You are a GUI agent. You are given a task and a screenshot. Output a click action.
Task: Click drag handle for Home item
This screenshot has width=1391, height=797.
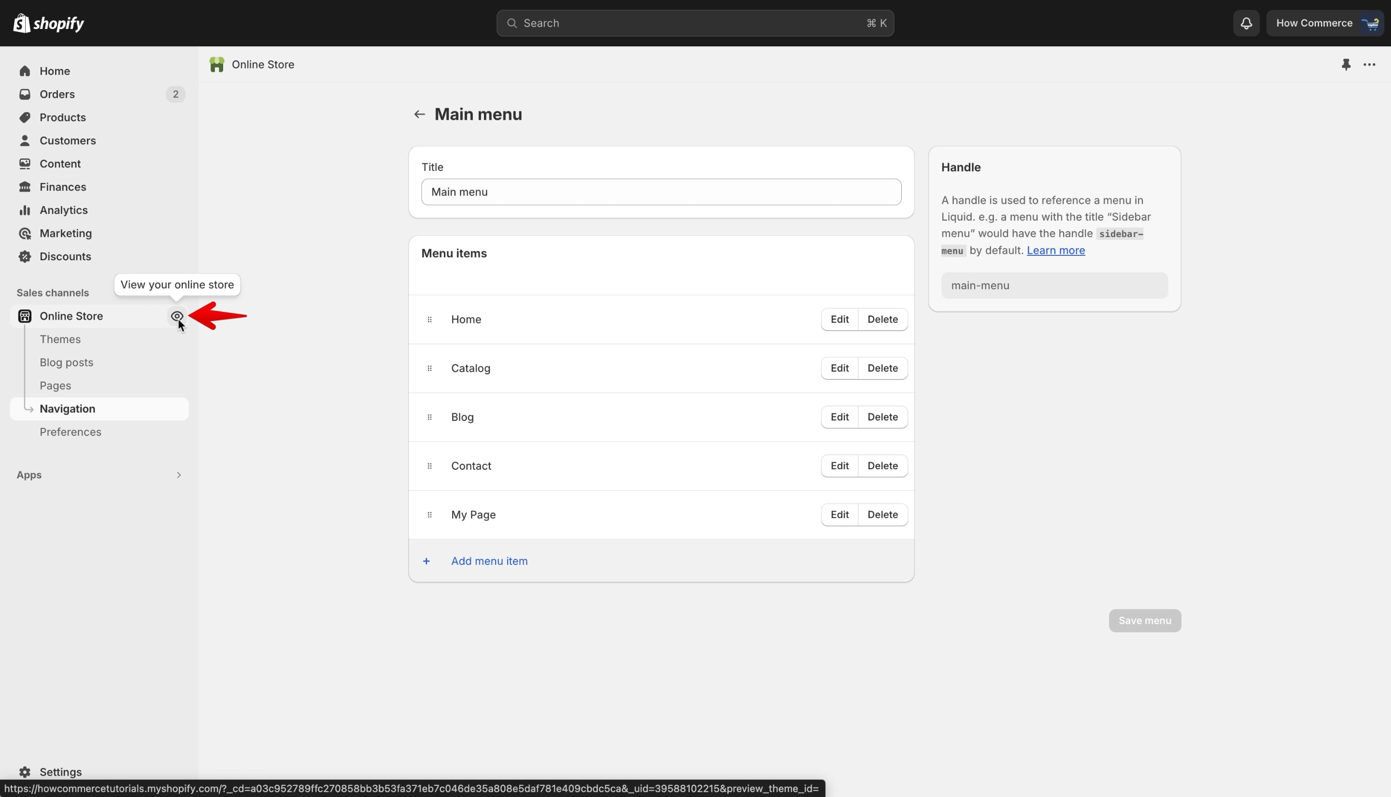tap(429, 320)
